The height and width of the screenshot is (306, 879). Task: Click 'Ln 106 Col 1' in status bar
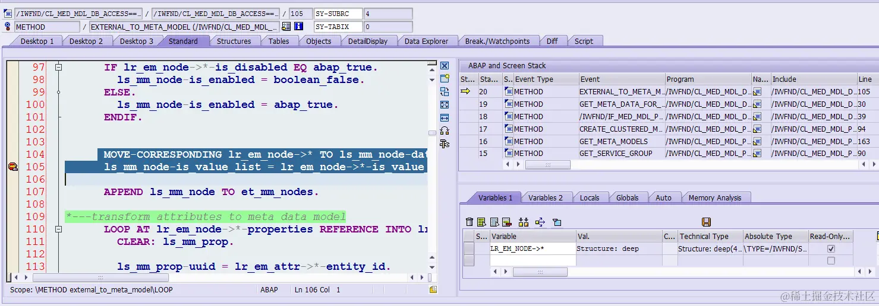(x=317, y=290)
